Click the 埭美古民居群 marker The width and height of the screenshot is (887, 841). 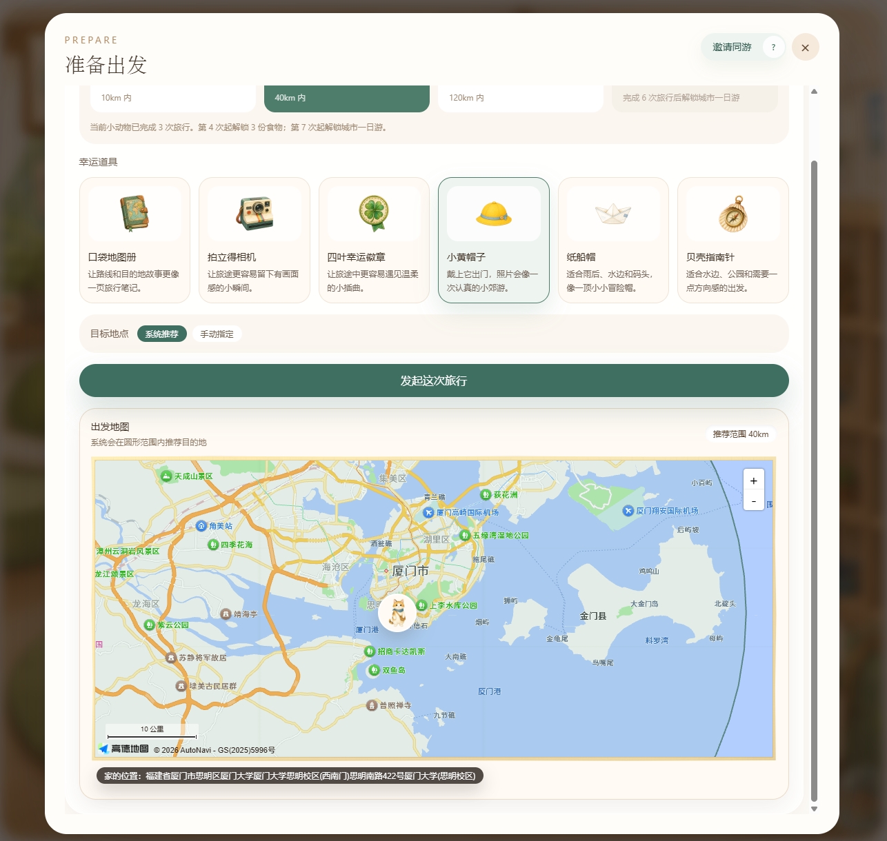click(x=181, y=686)
